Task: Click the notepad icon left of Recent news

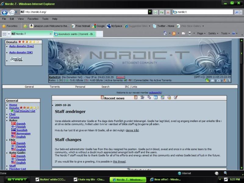Action: pos(102,98)
